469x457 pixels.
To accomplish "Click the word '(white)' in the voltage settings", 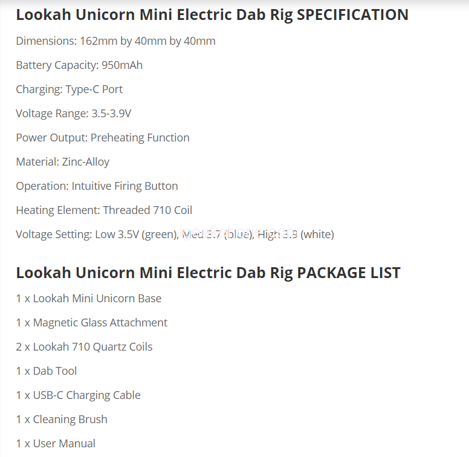I will (317, 235).
